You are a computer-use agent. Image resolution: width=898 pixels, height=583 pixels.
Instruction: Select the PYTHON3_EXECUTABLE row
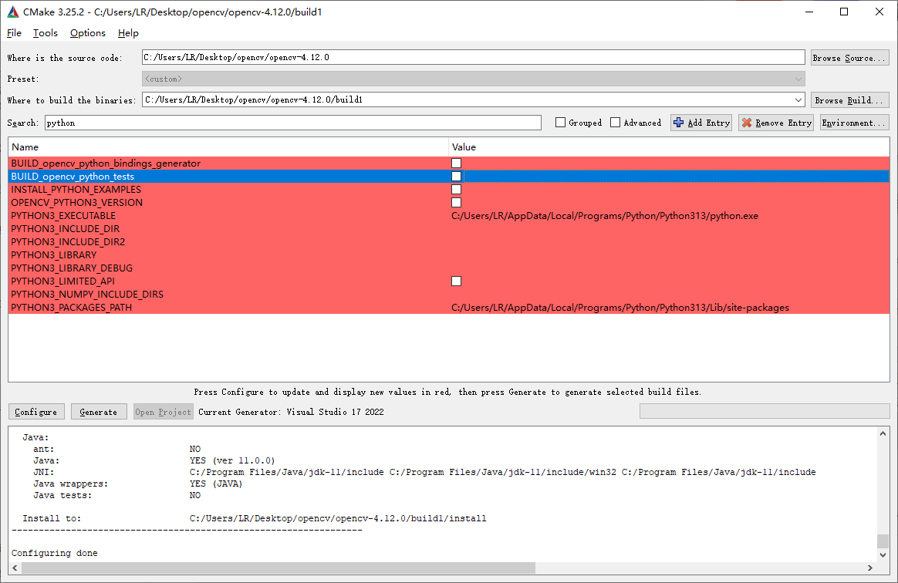click(449, 216)
